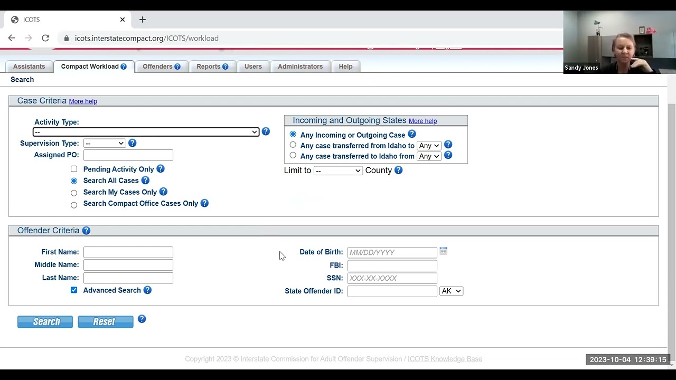Click the Date of Birth field
The image size is (676, 380).
coord(392,252)
